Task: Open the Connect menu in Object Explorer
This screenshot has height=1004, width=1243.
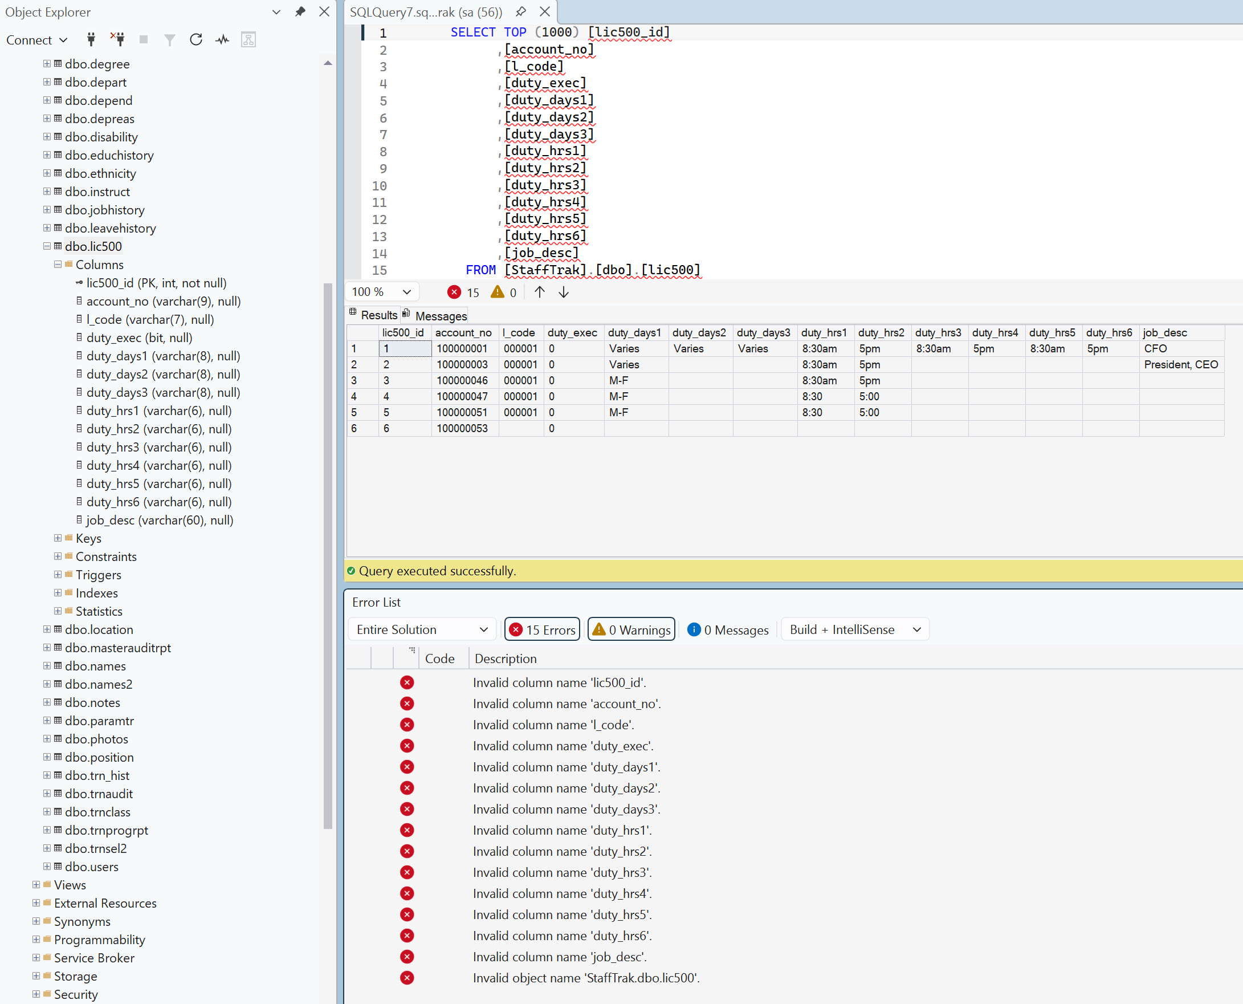Action: point(36,39)
